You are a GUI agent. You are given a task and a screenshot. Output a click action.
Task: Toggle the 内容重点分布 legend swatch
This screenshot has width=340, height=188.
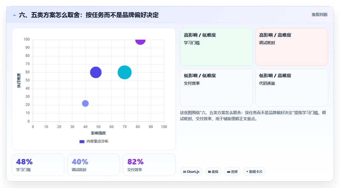pyautogui.click(x=82, y=141)
